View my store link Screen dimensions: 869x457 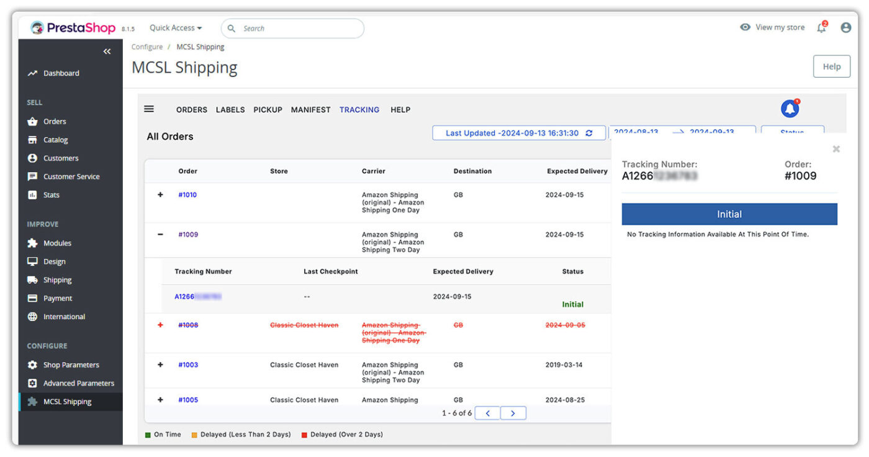click(772, 27)
